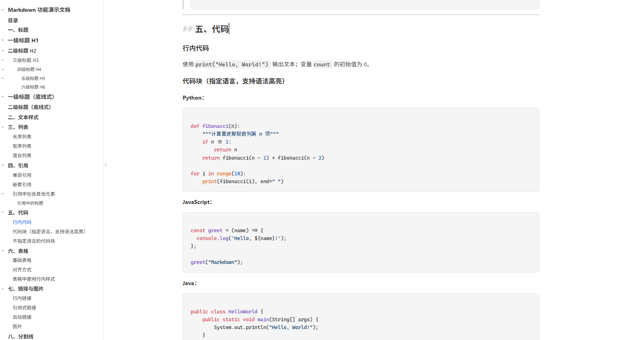Click the Java: label in the editor

pyautogui.click(x=189, y=283)
